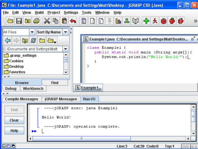This screenshot has height=149, width=198.
Task: Click first window layout icon in status bar
Action: 4,146
